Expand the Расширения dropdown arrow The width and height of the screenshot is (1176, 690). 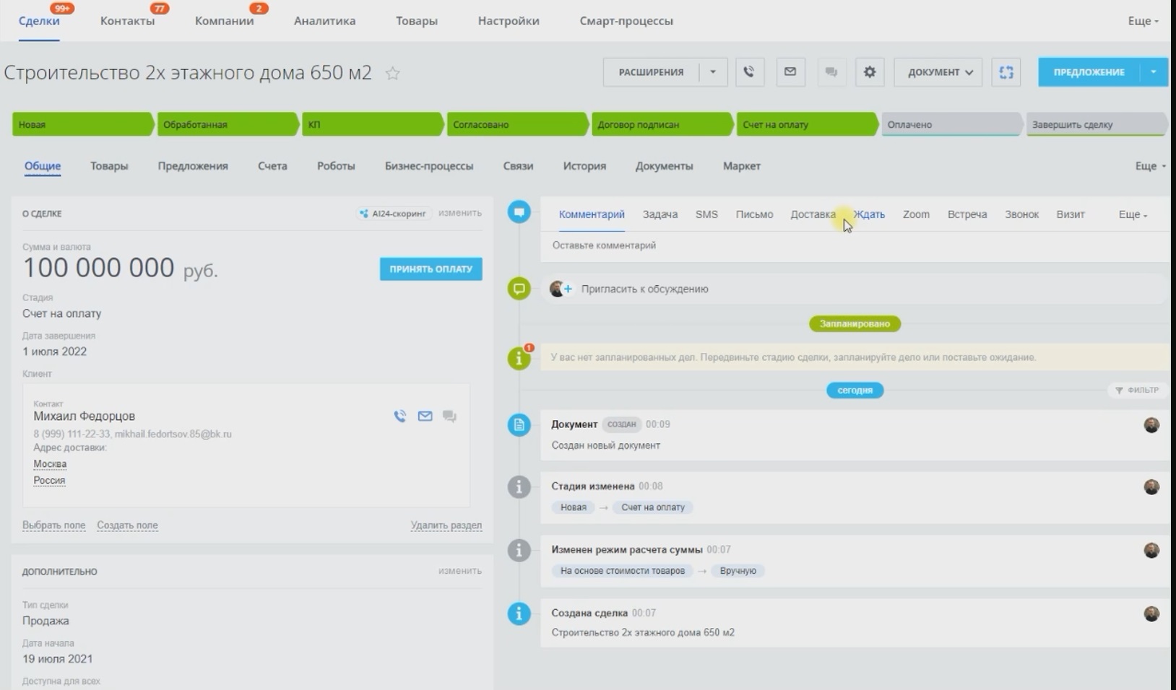click(x=713, y=72)
